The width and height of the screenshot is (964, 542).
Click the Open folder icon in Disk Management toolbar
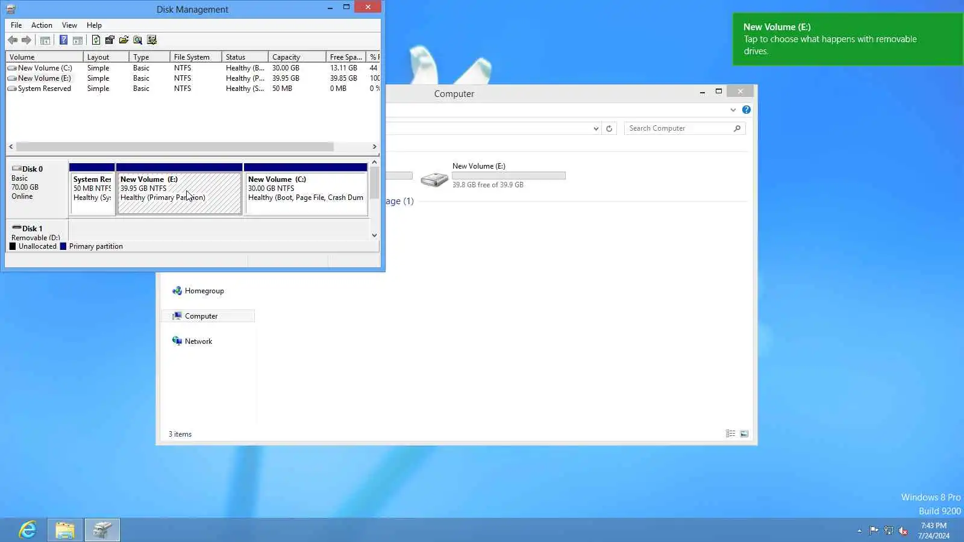pos(124,40)
